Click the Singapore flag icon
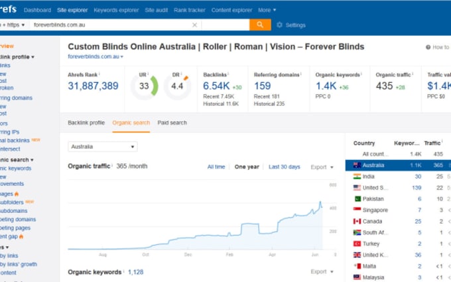This screenshot has width=451, height=282. 357,210
